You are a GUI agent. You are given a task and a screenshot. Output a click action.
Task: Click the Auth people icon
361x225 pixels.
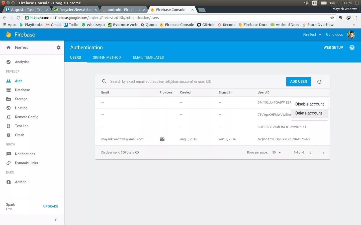point(9,81)
